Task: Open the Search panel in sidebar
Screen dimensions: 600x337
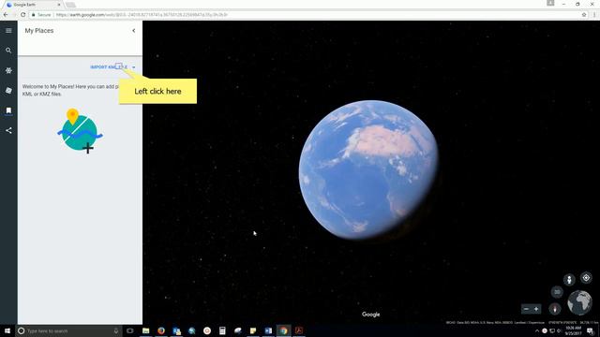Action: click(x=8, y=51)
